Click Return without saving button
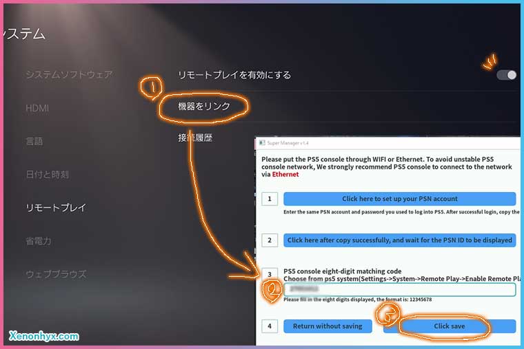The width and height of the screenshot is (524, 349). pos(327,326)
